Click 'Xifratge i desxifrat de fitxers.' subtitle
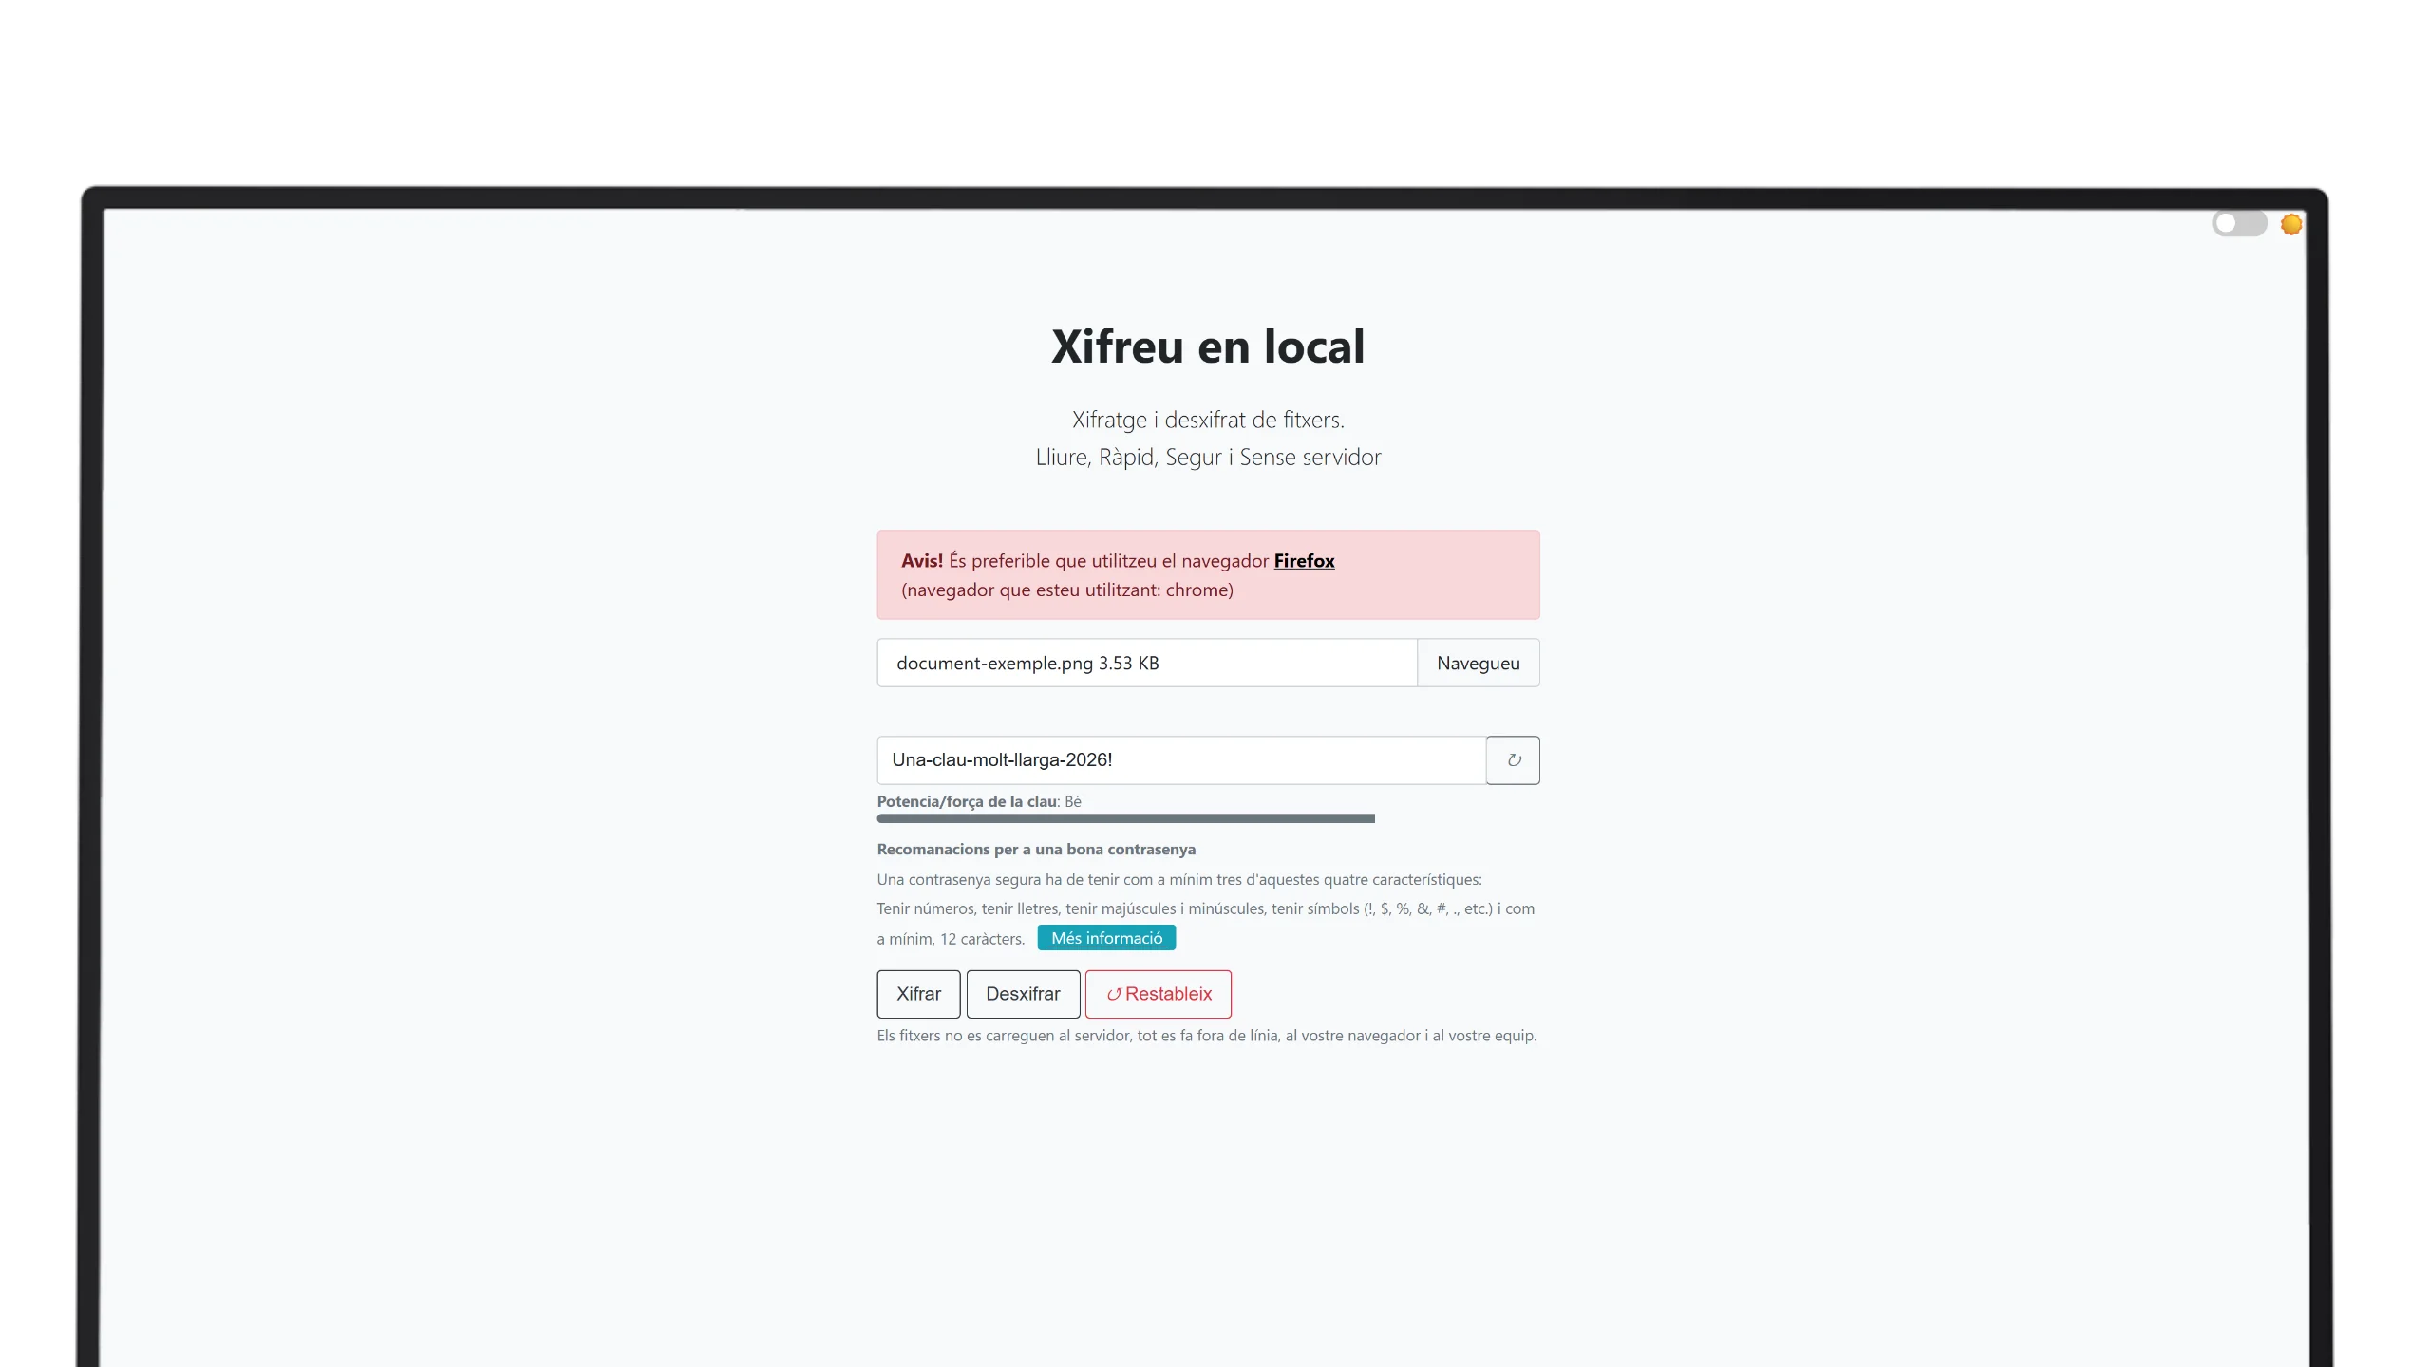This screenshot has height=1367, width=2431. [x=1208, y=420]
